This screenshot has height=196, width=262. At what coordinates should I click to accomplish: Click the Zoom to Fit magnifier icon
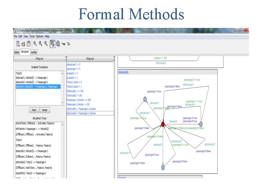click(x=35, y=44)
